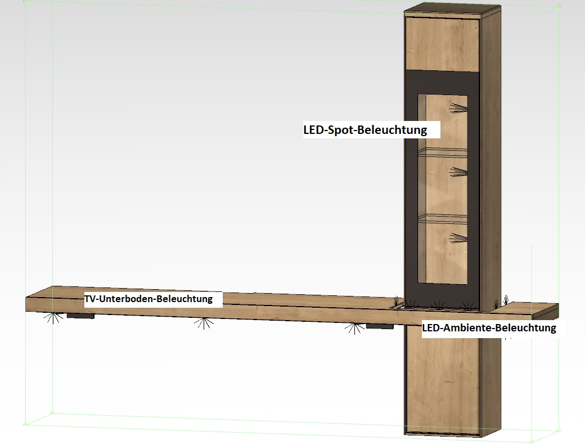This screenshot has height=445, width=585.
Task: Click the LED-Spot-Beleuchtung label
Action: click(x=365, y=131)
